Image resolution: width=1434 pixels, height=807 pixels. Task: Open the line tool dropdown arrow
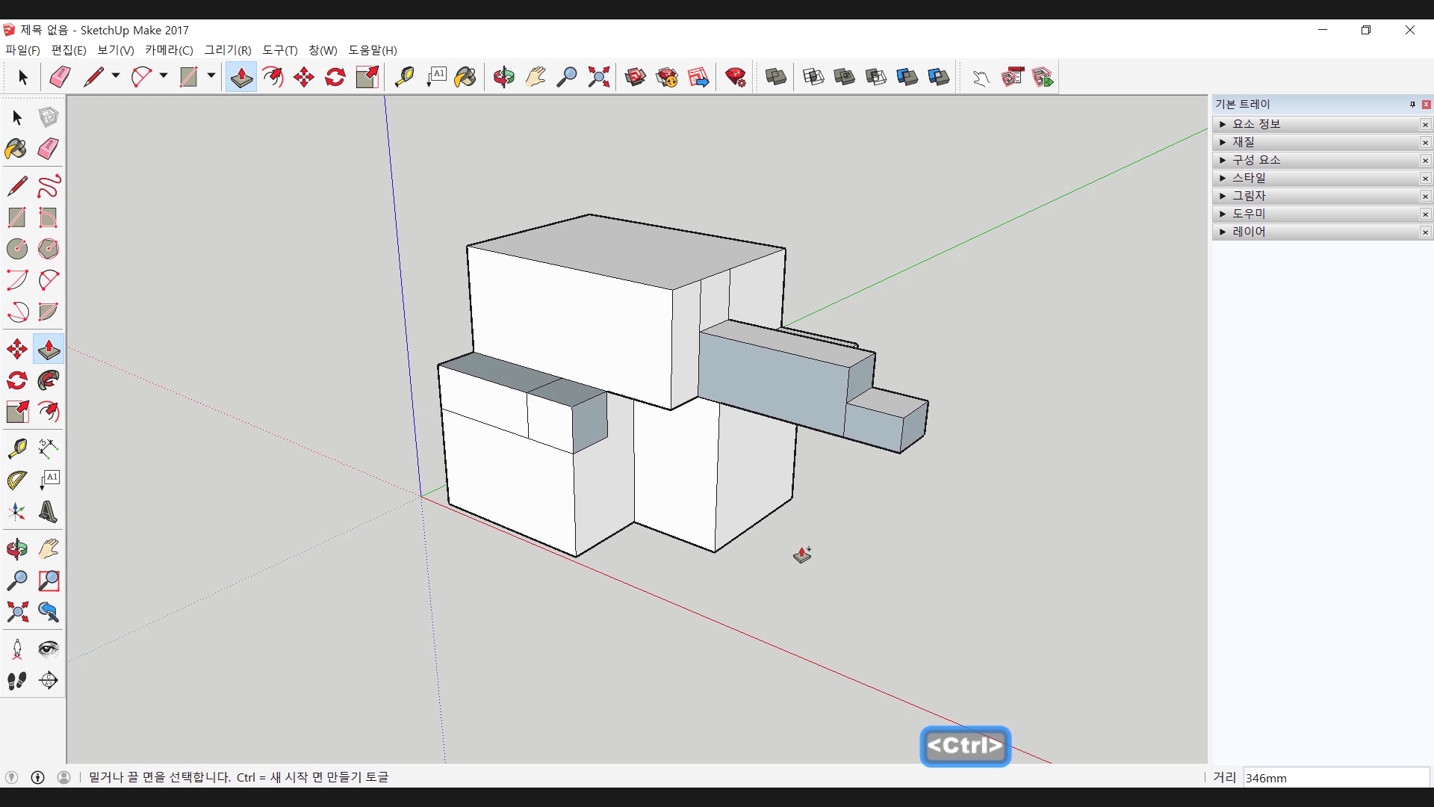[116, 76]
